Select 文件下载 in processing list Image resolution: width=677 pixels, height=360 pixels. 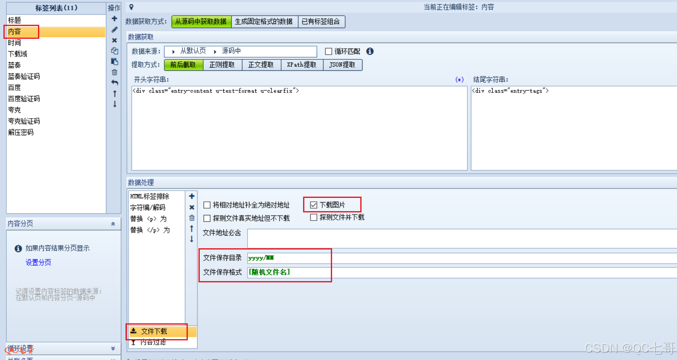pyautogui.click(x=154, y=331)
